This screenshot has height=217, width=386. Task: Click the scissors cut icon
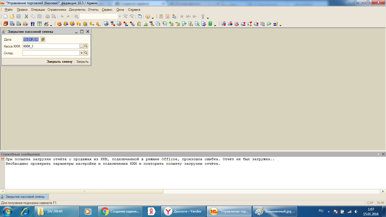pyautogui.click(x=26, y=17)
